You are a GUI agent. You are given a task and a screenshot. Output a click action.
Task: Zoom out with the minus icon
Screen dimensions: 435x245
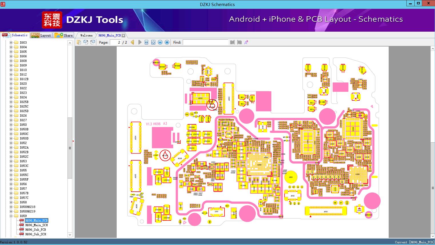click(160, 42)
